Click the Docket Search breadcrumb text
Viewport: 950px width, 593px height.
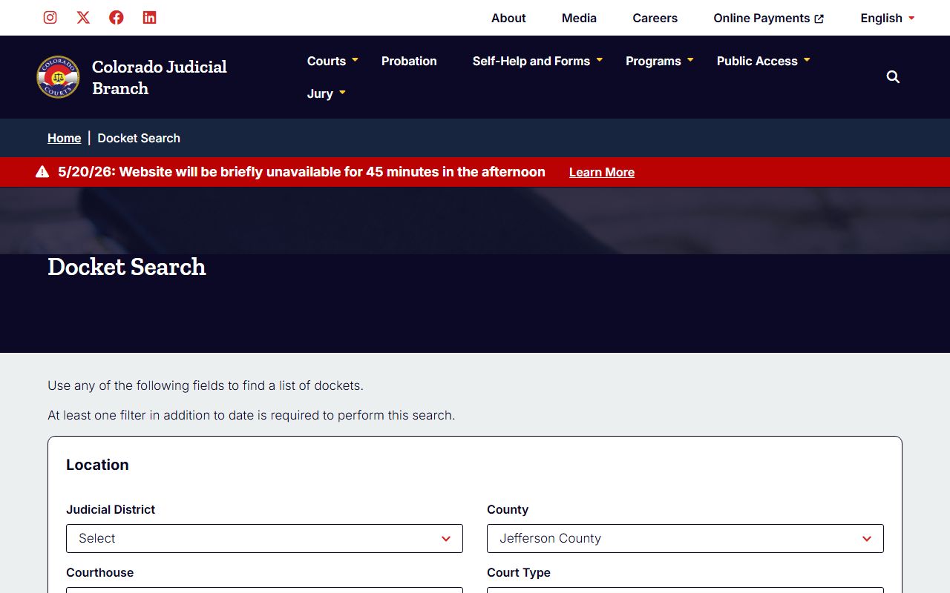[x=139, y=138]
